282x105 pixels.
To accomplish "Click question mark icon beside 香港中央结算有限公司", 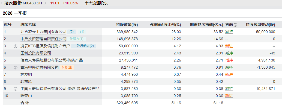I will coord(16,68).
